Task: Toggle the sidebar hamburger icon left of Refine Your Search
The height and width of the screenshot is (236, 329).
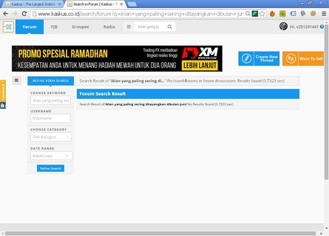Action: click(x=16, y=80)
